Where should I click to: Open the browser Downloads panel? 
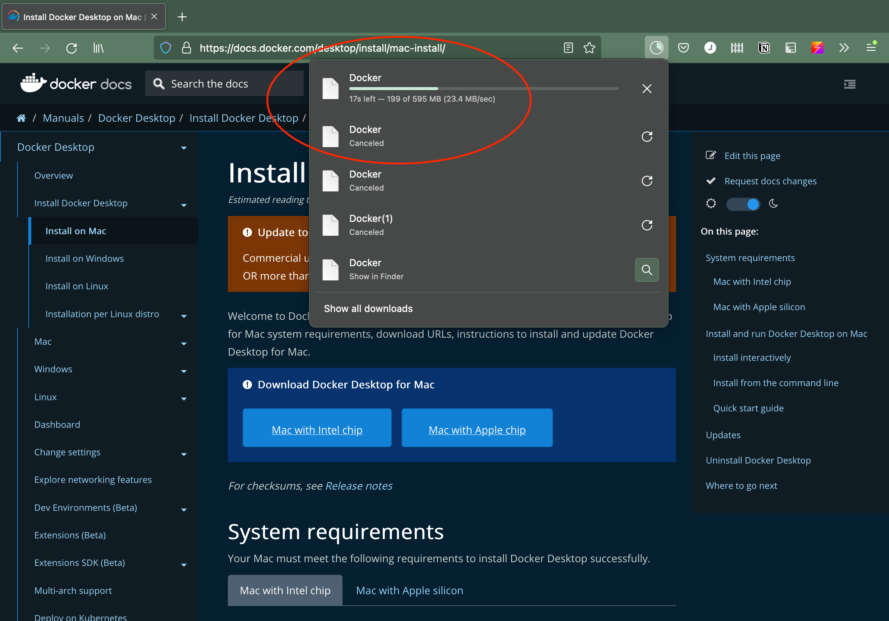point(656,47)
